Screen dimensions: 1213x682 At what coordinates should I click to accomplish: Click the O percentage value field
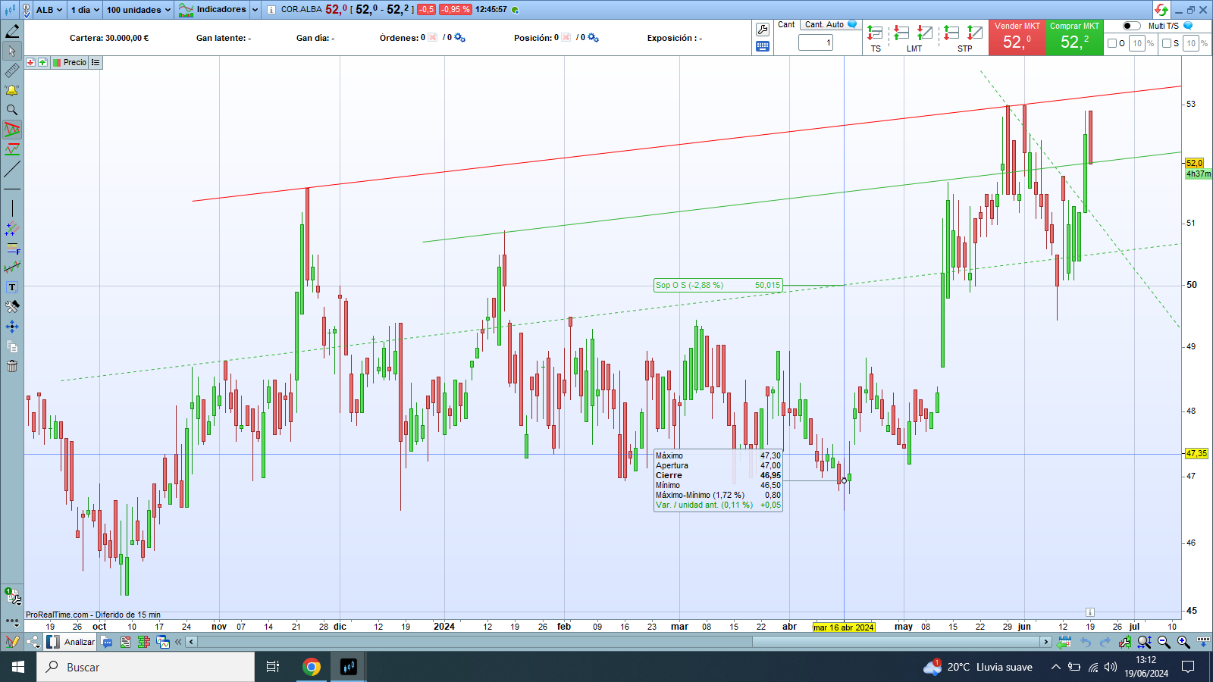1137,43
